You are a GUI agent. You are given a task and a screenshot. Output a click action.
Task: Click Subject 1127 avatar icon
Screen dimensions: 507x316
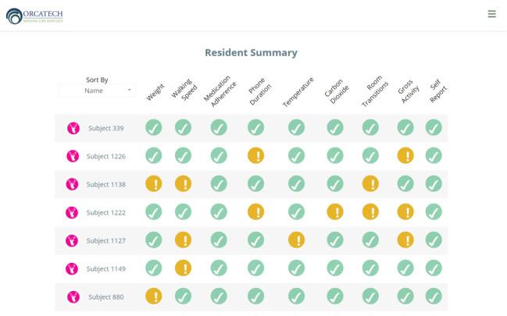pyautogui.click(x=72, y=241)
